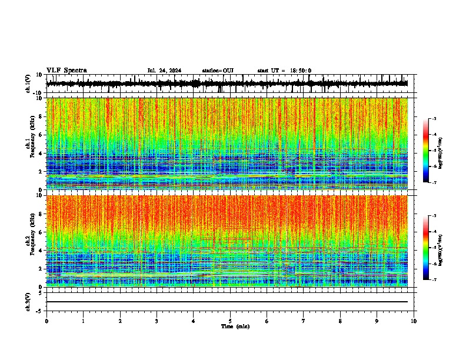Click the time axis tick label 9

coord(377,321)
